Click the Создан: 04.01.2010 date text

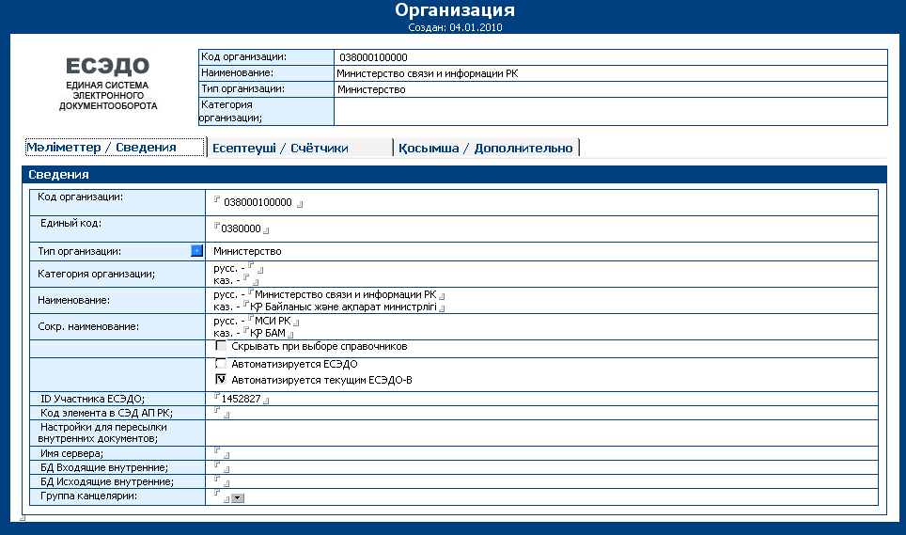coord(455,27)
